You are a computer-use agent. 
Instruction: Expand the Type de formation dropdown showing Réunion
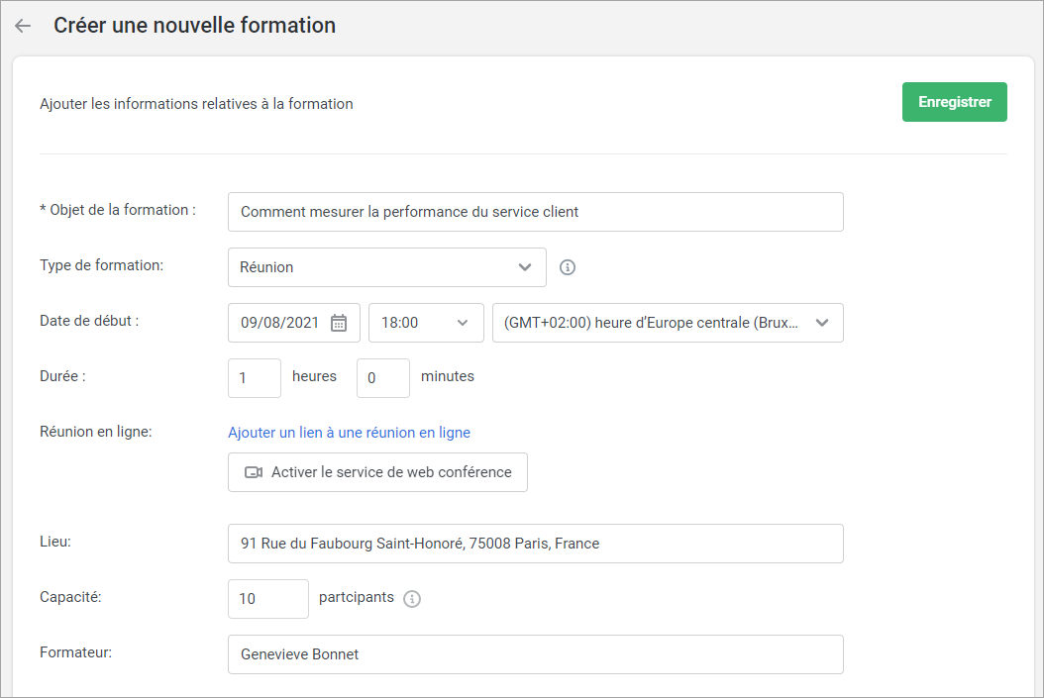click(x=386, y=267)
